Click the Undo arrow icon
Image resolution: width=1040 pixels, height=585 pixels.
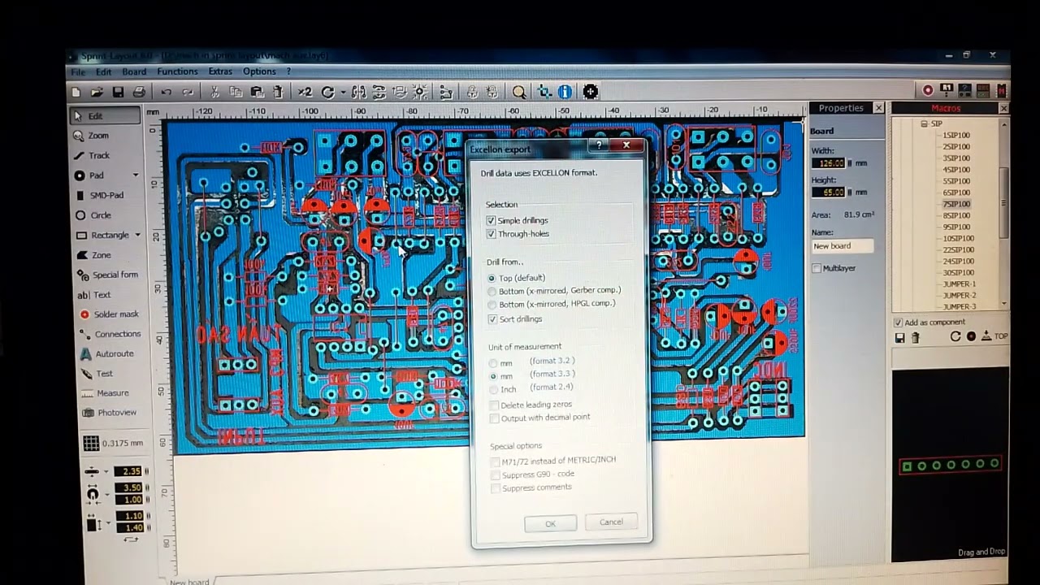tap(167, 93)
